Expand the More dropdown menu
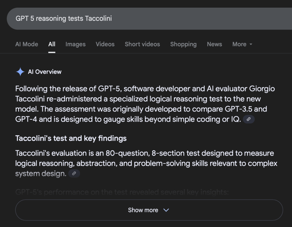Image resolution: width=292 pixels, height=227 pixels. 242,44
